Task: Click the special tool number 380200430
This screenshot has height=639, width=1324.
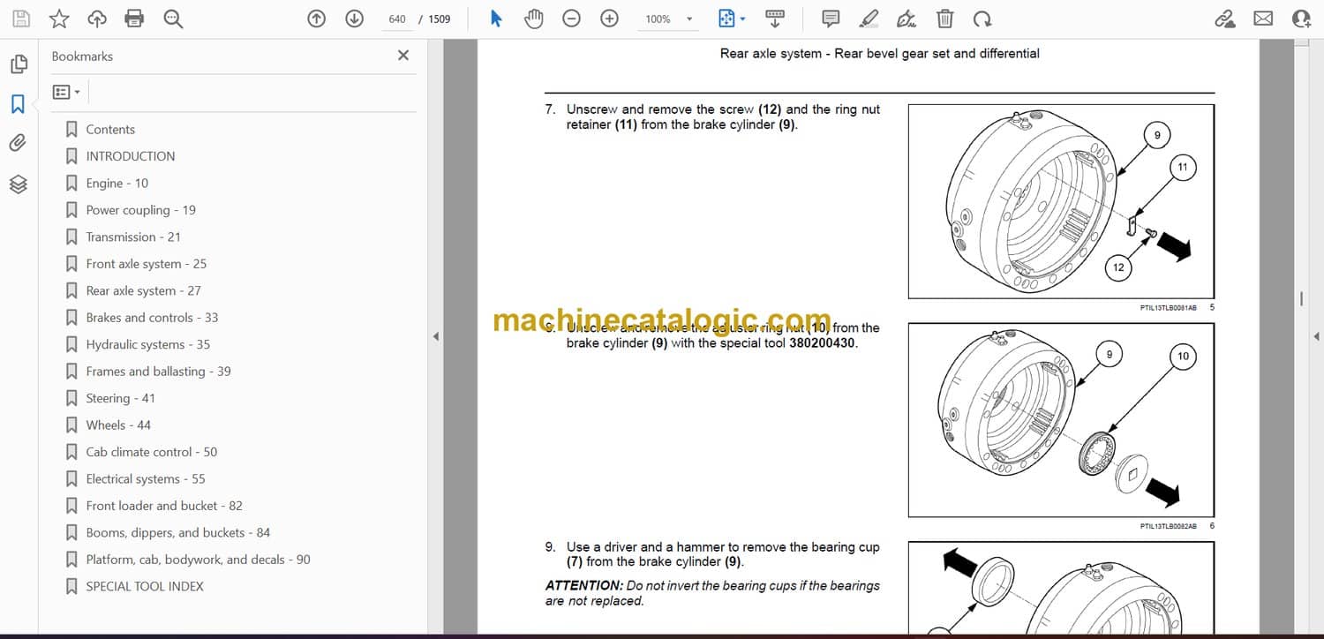Action: (823, 343)
